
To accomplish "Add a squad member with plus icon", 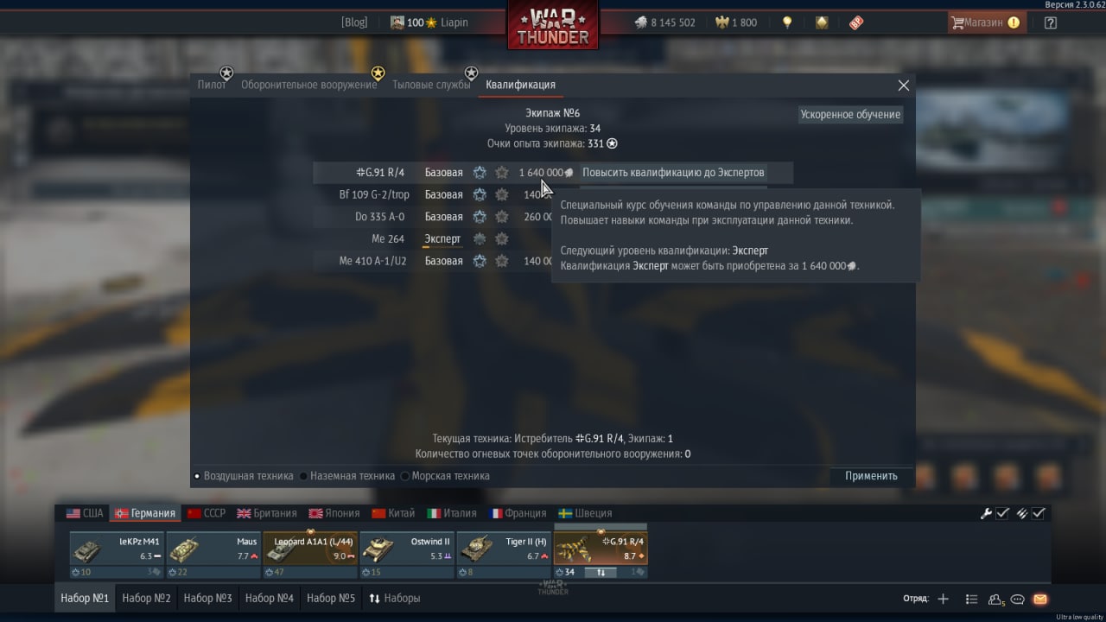I will click(944, 599).
